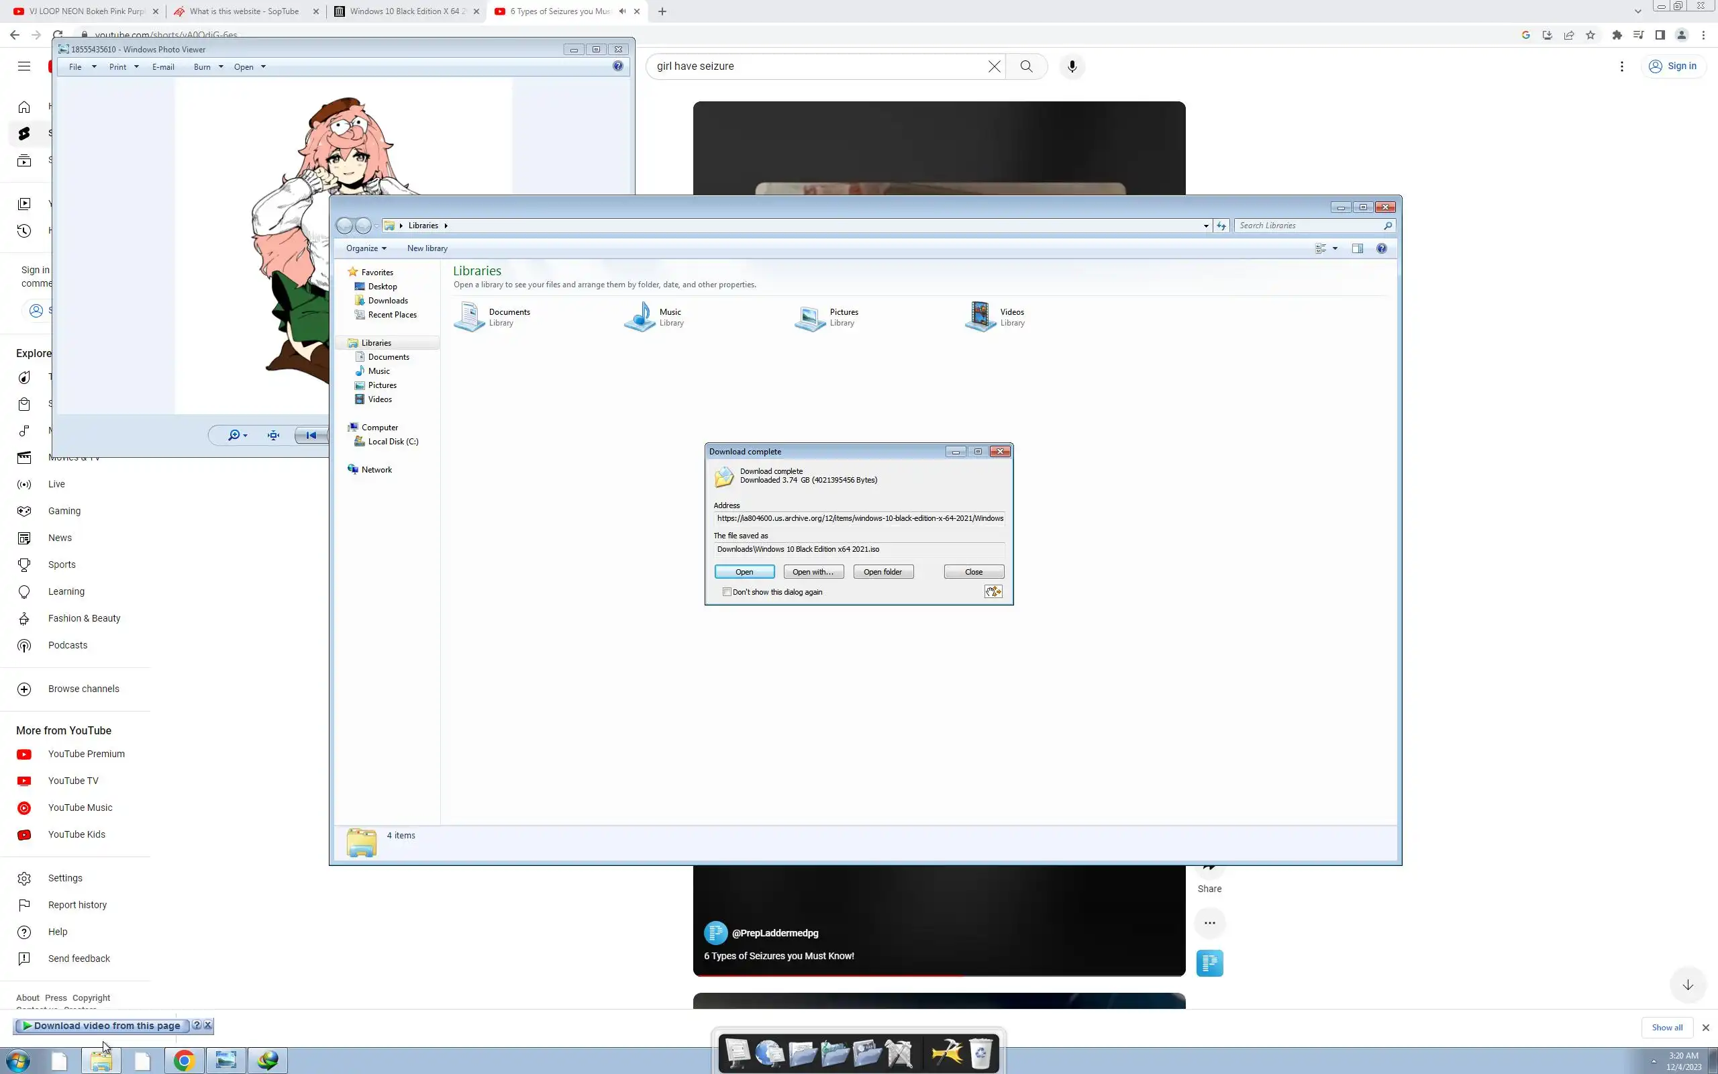Screen dimensions: 1718x1074
Task: Expand the Organize dropdown in Explorer
Action: coord(366,248)
